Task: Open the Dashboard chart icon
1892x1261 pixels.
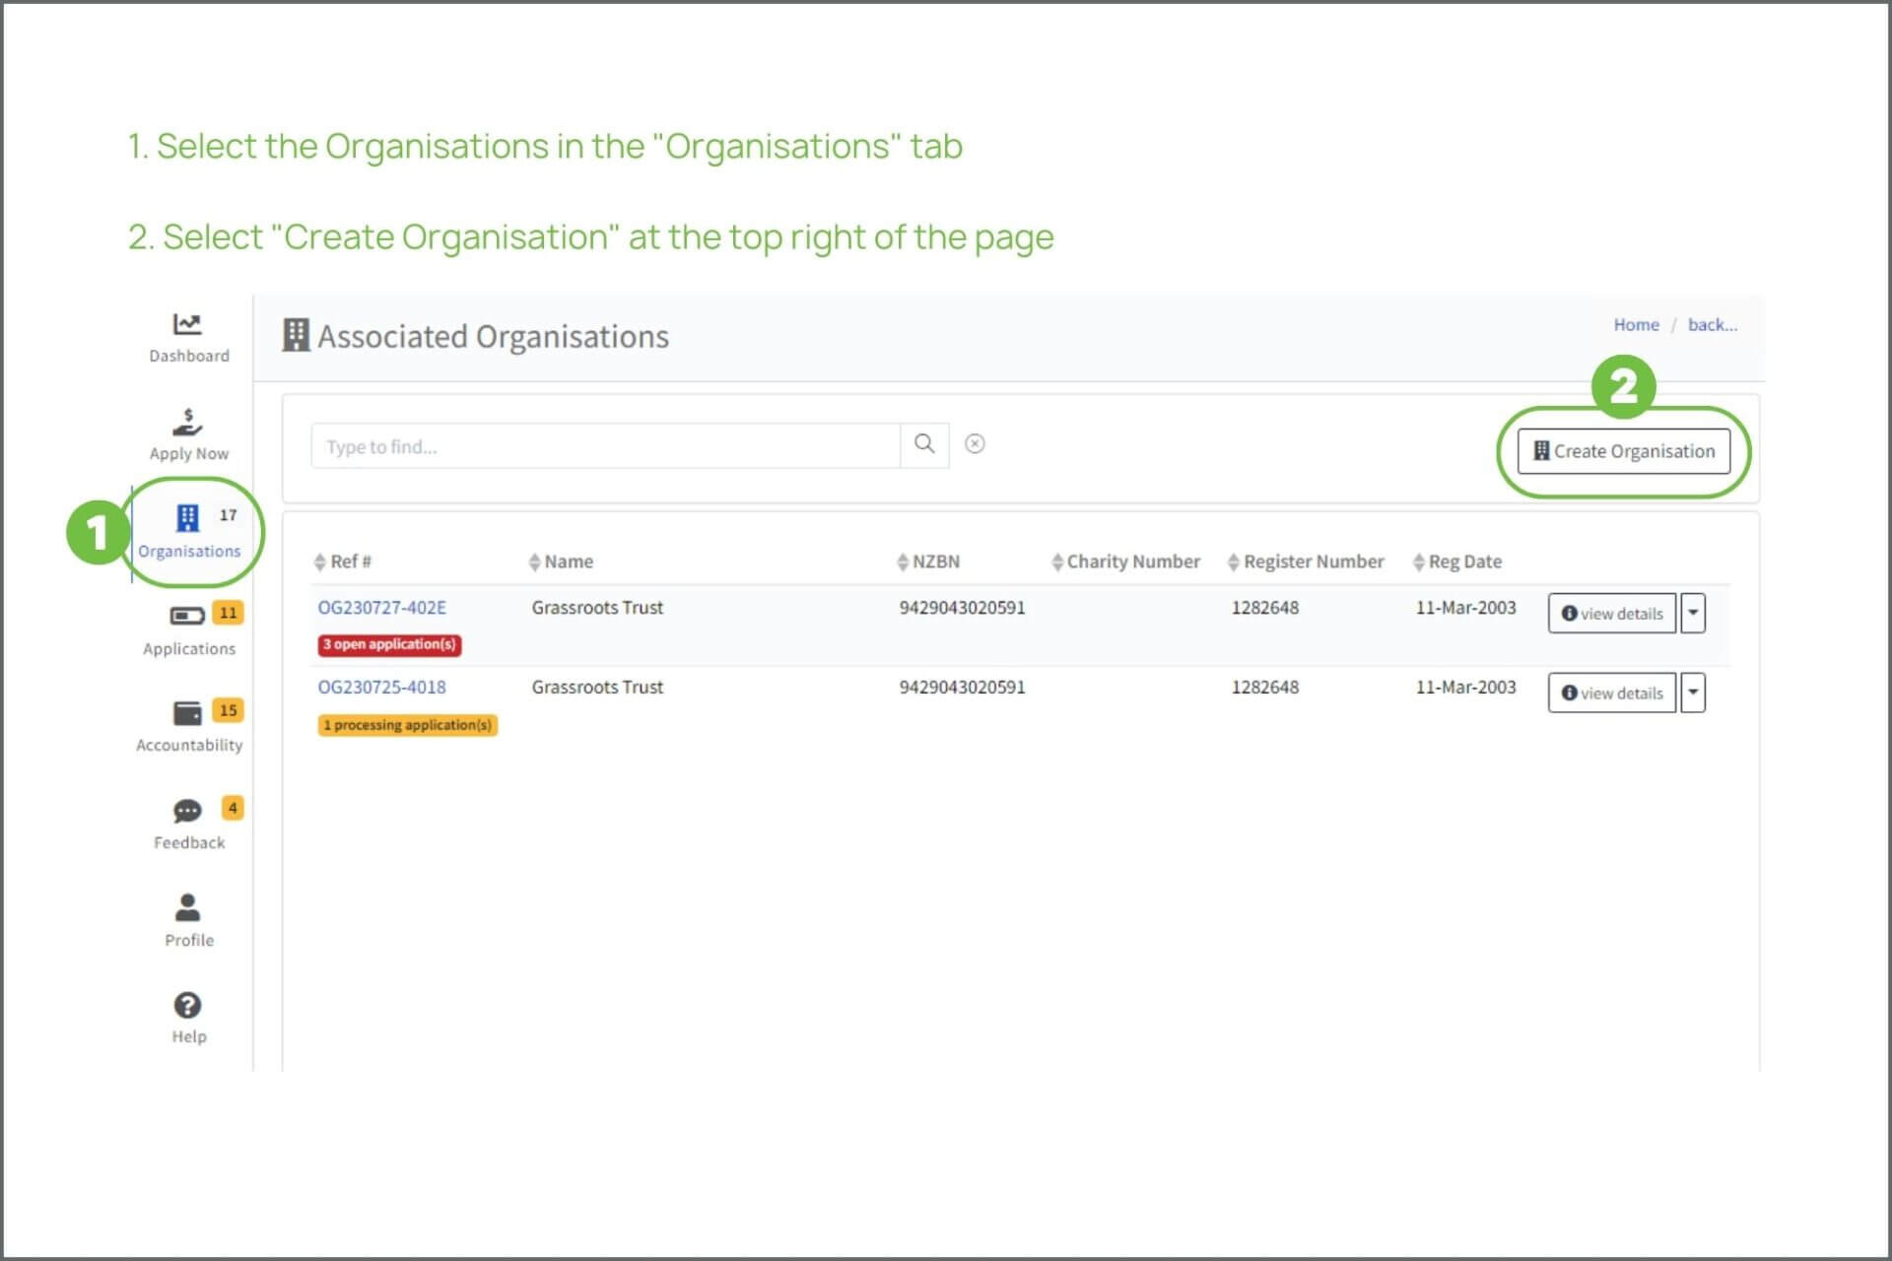Action: click(x=187, y=324)
